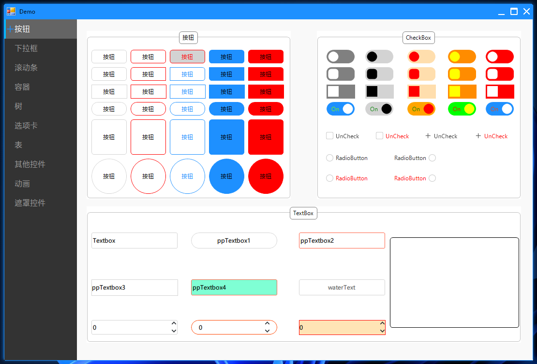
Task: Select red RadioButton with circle before its label
Action: (346, 178)
